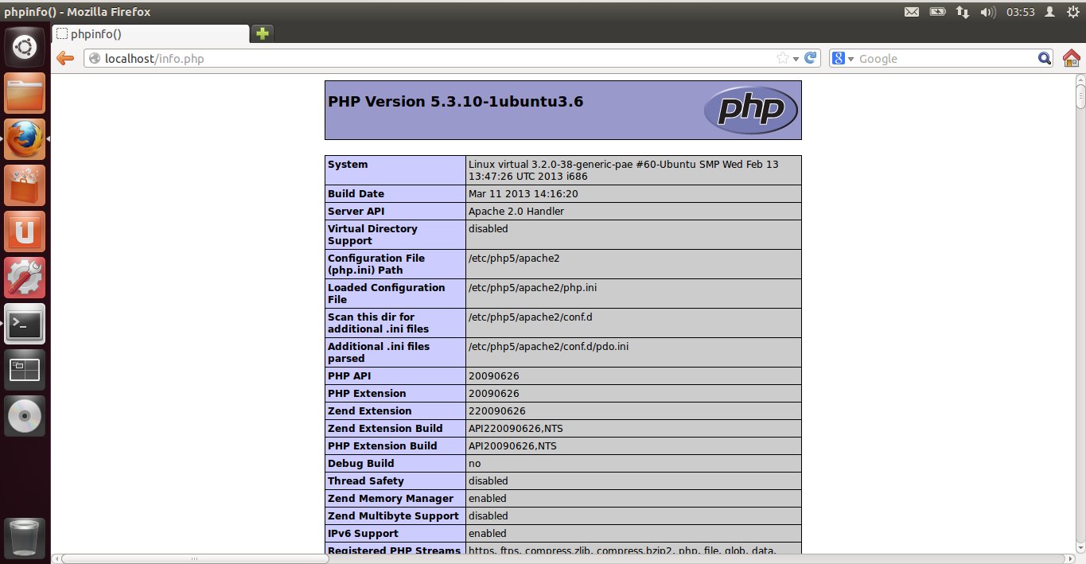The width and height of the screenshot is (1086, 564).
Task: Switch to the Terminal in the launcher
Action: pos(25,324)
